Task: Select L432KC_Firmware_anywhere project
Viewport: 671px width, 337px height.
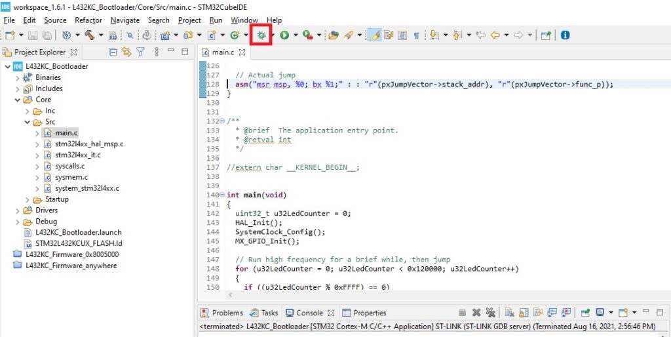Action: 71,266
